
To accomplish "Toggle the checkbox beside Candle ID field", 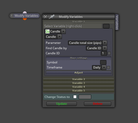I will (109, 53).
